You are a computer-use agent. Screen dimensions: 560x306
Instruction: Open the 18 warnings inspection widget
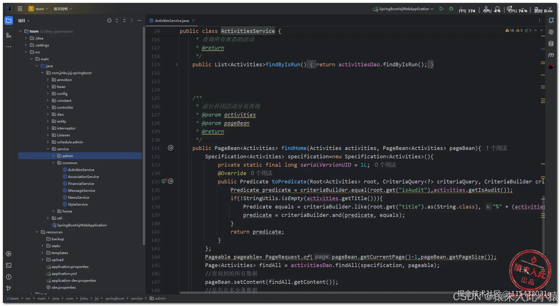pos(510,30)
